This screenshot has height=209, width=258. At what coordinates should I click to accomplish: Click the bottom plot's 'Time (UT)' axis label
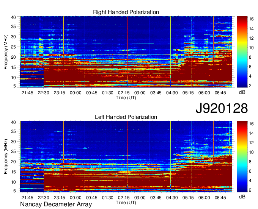click(x=126, y=203)
